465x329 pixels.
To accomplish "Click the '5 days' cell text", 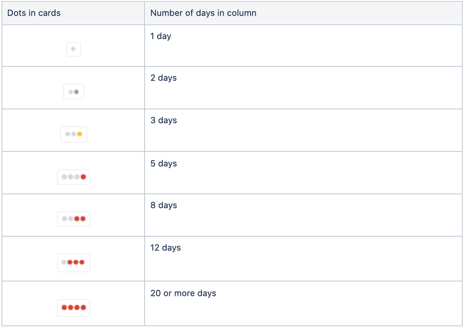I will click(164, 164).
